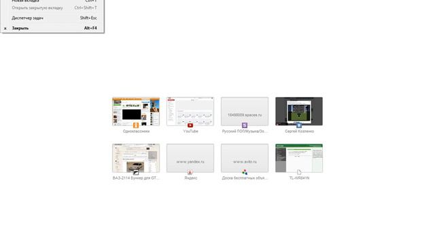Click the YouTube caption link
435x244 pixels.
190,131
